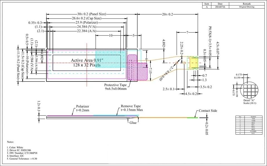267x166 pixels.
Task: Click the "0.35± 0.3" dimension label
Action: tap(35, 22)
